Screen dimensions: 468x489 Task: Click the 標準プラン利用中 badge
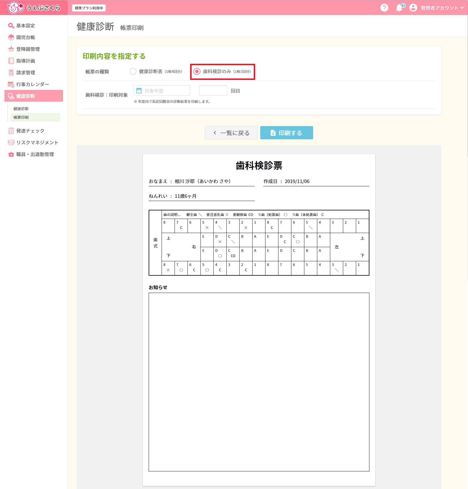pos(89,8)
